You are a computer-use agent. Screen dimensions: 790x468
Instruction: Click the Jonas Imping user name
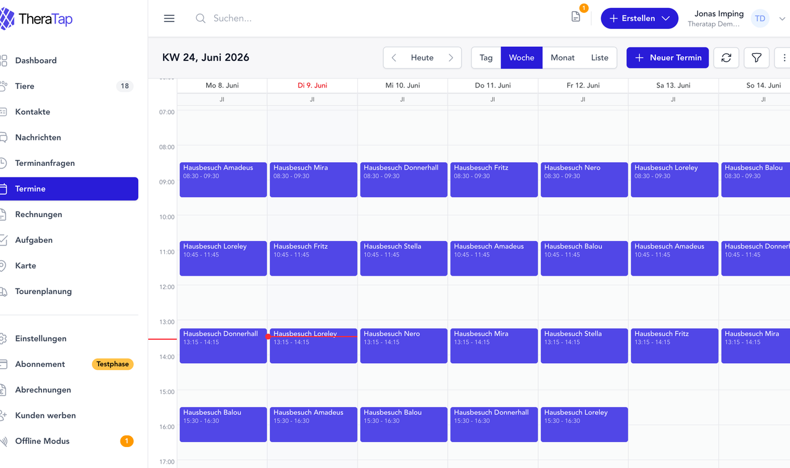719,14
